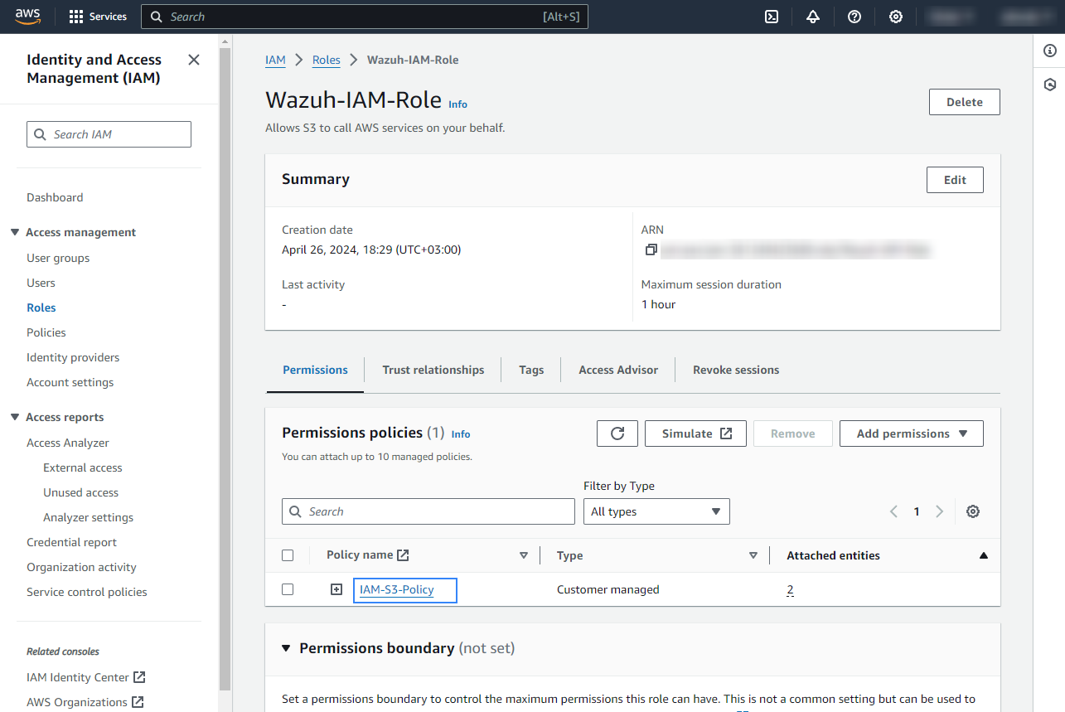Select all policies with header checkbox

coord(288,555)
